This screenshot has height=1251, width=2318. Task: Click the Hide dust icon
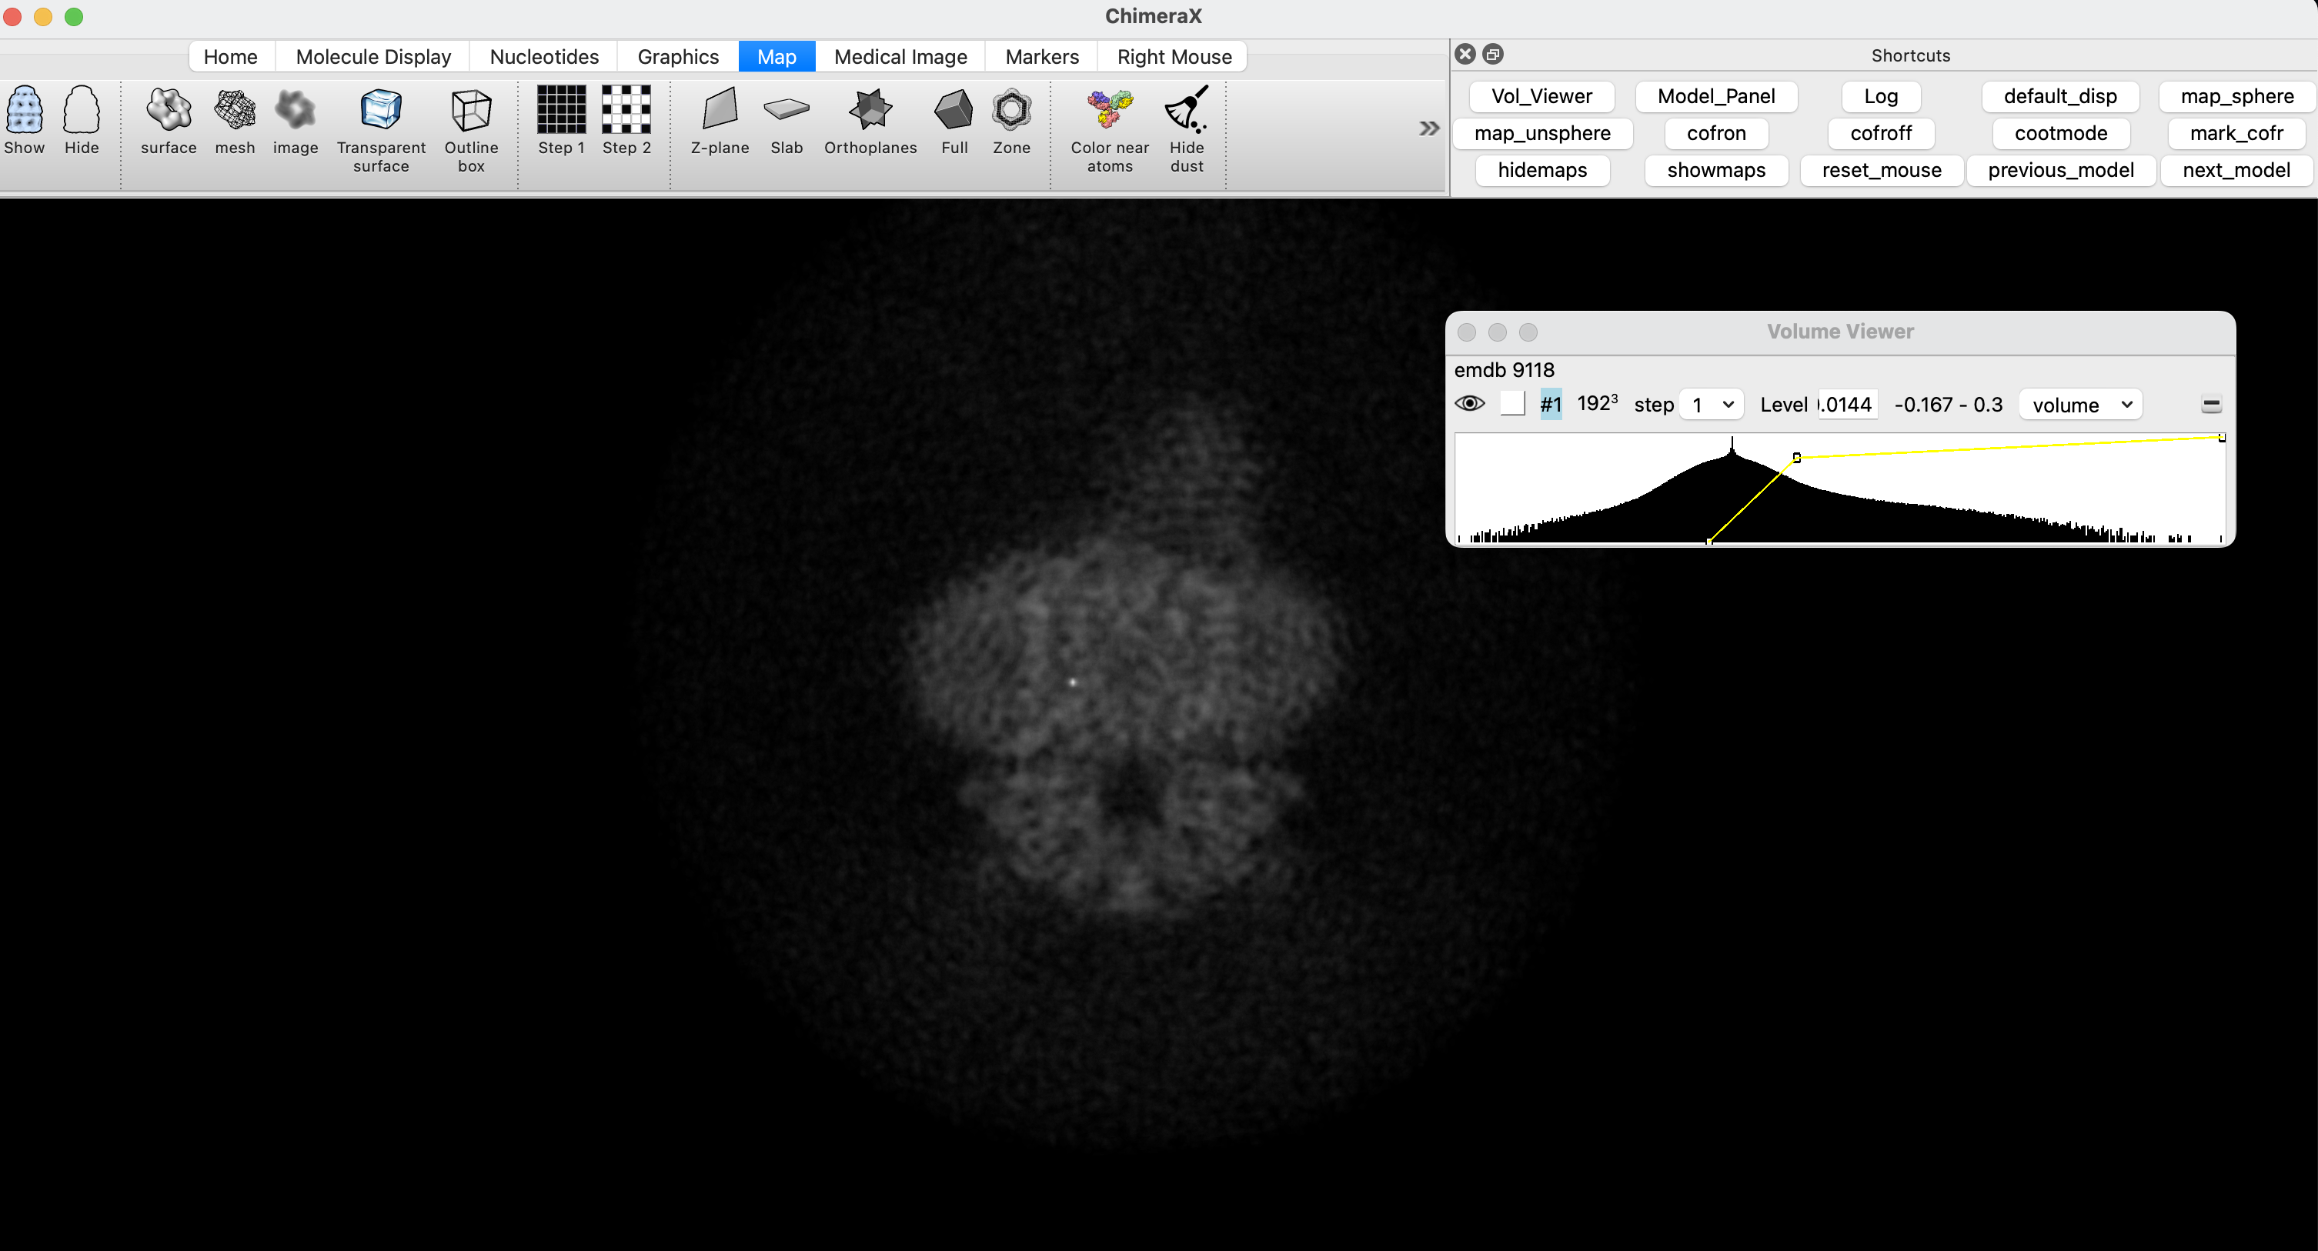(1186, 112)
